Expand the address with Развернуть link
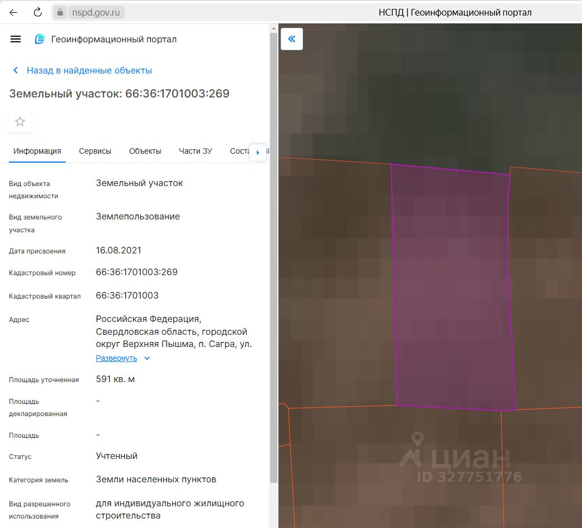Screen dimensions: 582x528 116,358
